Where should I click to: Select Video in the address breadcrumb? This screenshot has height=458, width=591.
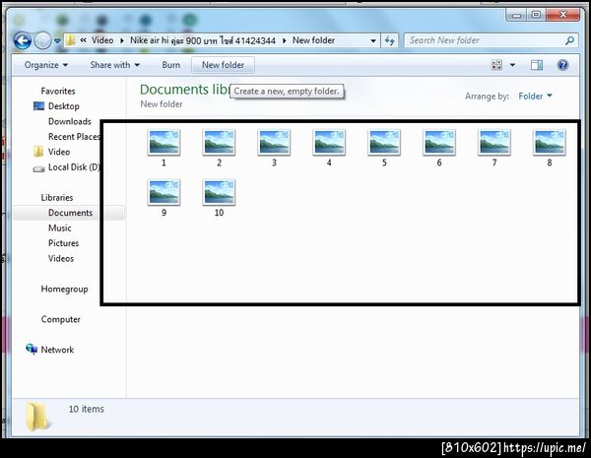pos(102,40)
